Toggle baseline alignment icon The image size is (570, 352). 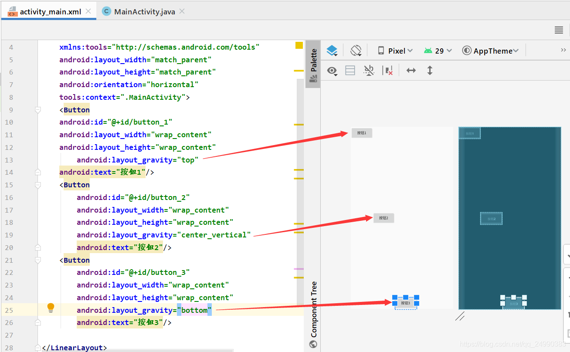click(369, 71)
